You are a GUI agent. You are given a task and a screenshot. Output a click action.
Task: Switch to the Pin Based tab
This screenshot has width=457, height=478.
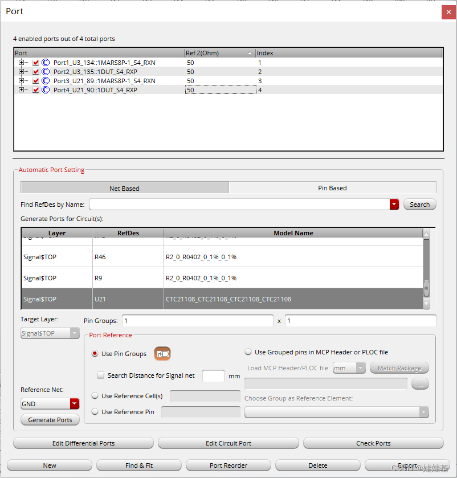tap(332, 187)
